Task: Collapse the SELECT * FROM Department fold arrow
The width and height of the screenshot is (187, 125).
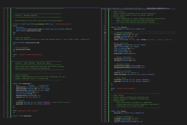Action: [x=12, y=116]
